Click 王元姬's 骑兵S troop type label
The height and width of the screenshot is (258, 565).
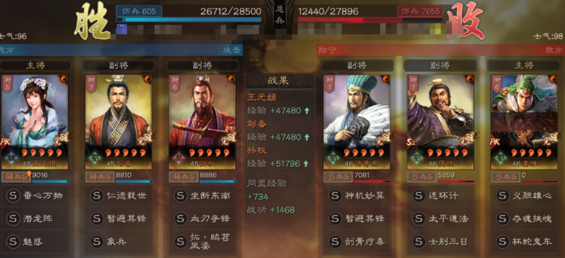[x=16, y=177]
